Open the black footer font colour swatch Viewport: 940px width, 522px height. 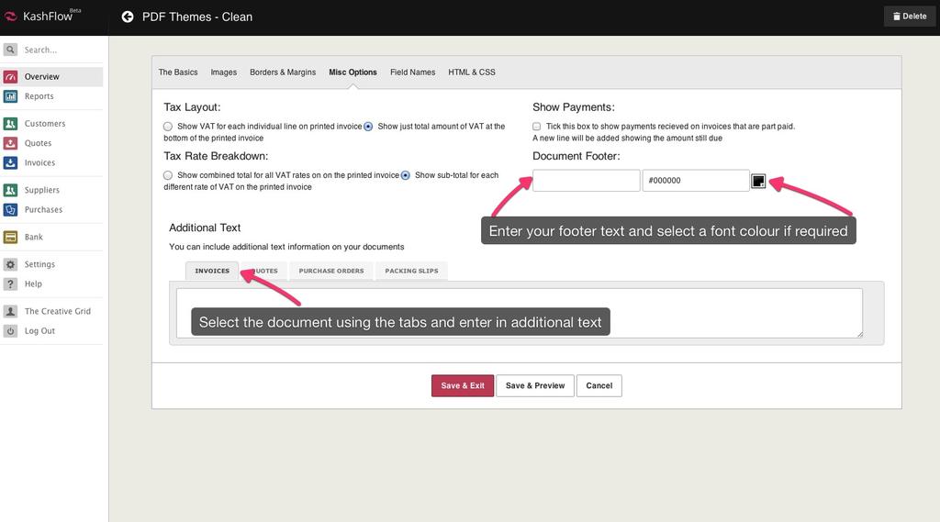(758, 181)
